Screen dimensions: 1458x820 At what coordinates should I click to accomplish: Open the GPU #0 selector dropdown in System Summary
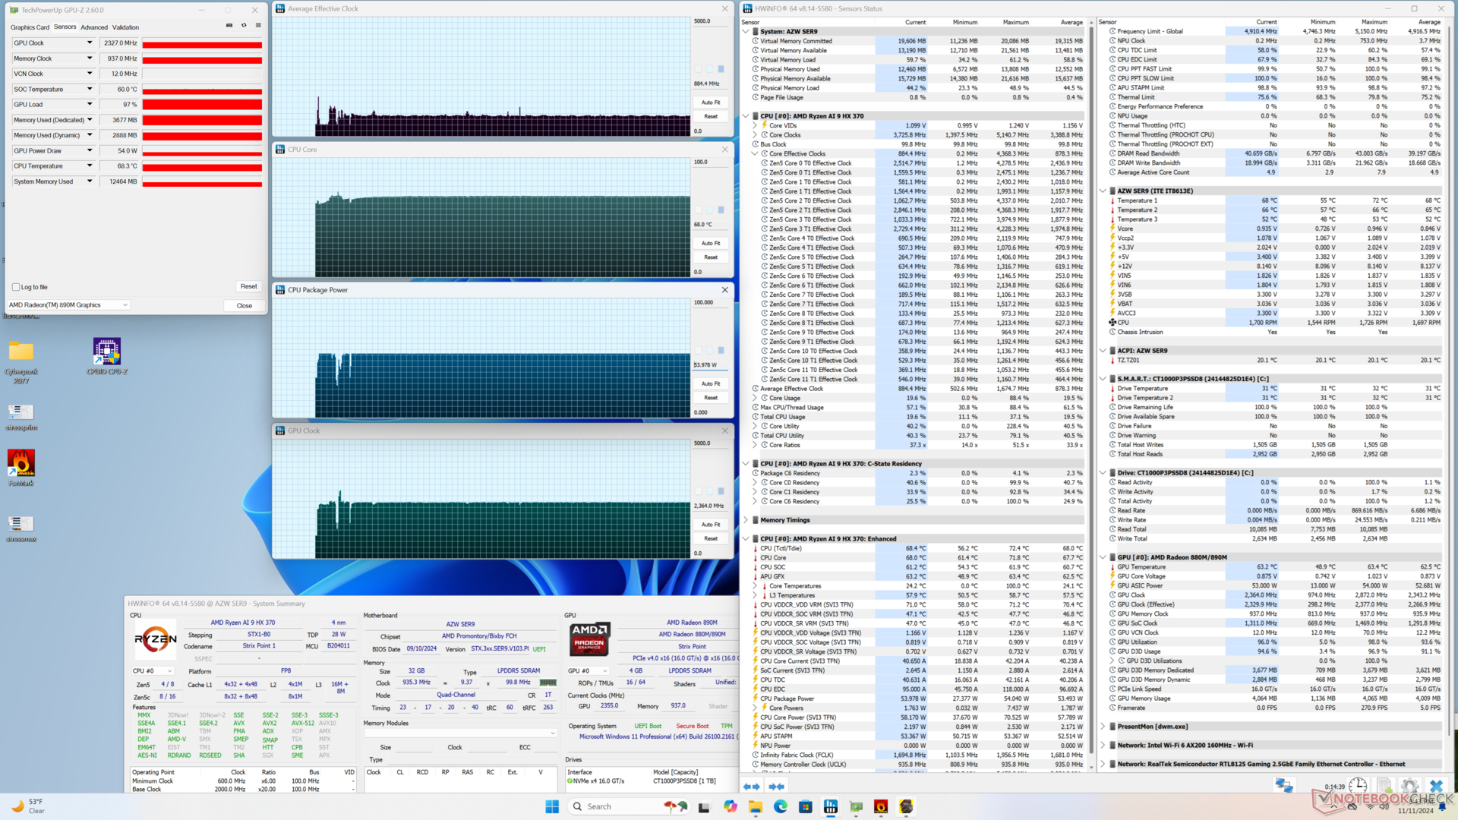point(589,671)
